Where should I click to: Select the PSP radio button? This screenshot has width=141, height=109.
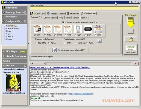[85, 35]
